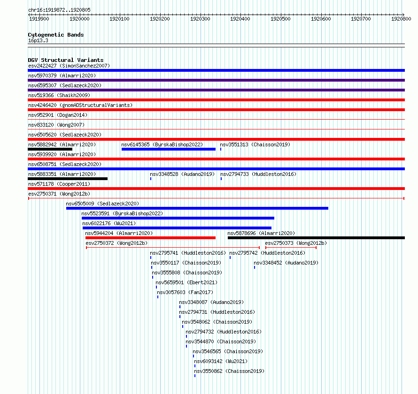The image size is (418, 394).
Task: Click nsv6505009 (Sedlazeck2020) label
Action: pyautogui.click(x=102, y=204)
